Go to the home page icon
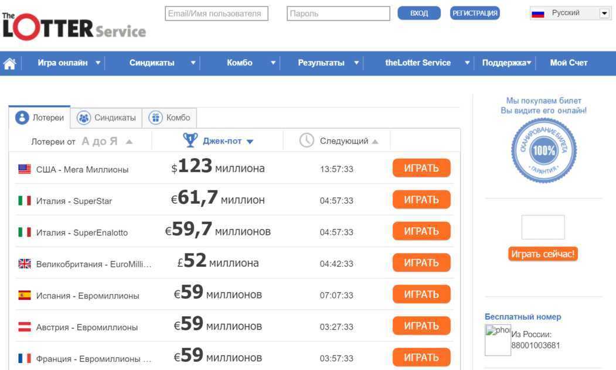The image size is (616, 370). [9, 63]
